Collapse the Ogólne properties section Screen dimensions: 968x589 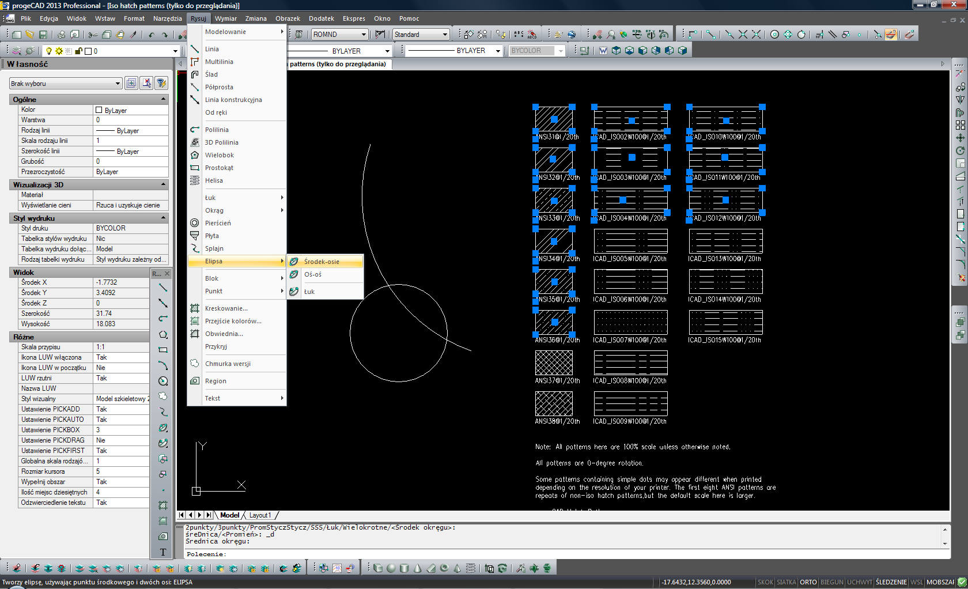[x=163, y=99]
